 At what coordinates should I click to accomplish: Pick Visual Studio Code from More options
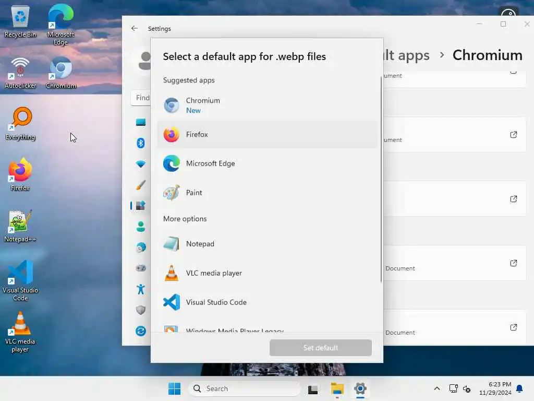coord(268,302)
